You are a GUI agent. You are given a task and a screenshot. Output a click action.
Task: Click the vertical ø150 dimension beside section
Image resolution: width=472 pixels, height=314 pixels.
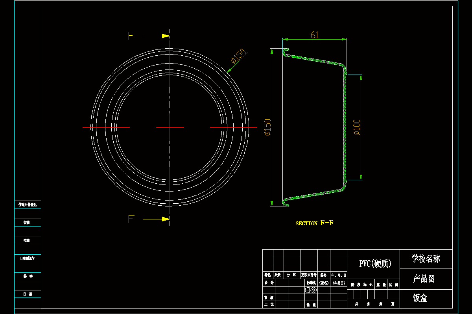tap(267, 127)
